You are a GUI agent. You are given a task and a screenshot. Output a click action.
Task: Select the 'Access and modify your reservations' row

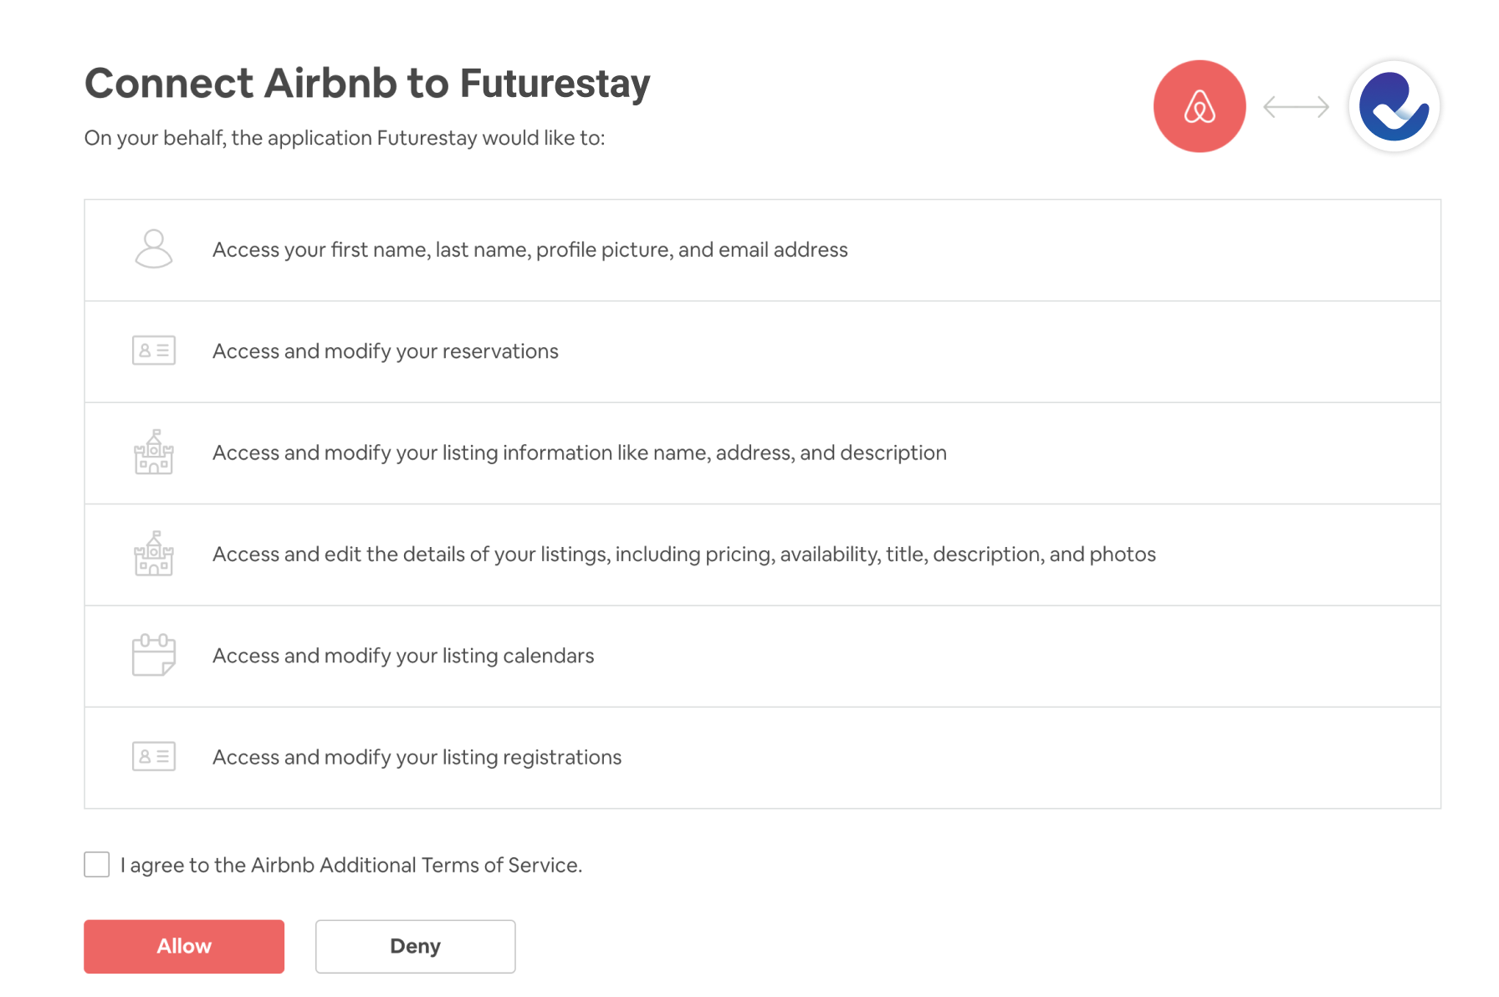[x=762, y=351]
